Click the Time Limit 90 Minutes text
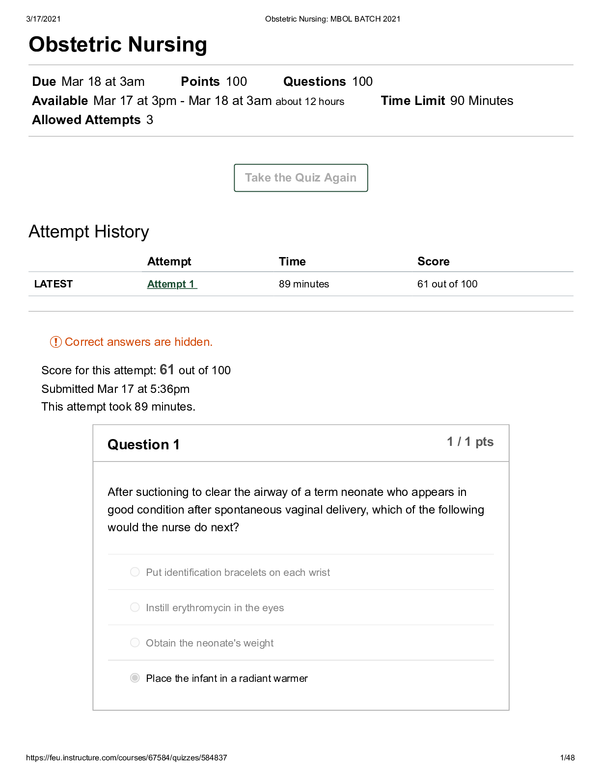 pos(447,101)
